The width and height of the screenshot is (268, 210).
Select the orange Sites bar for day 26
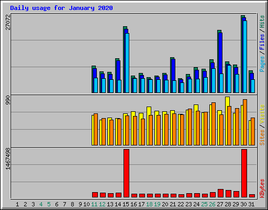214,124
